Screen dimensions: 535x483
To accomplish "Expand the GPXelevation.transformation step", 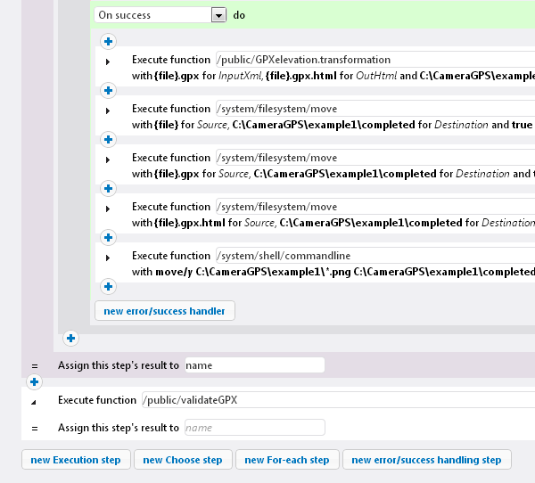I will click(108, 61).
